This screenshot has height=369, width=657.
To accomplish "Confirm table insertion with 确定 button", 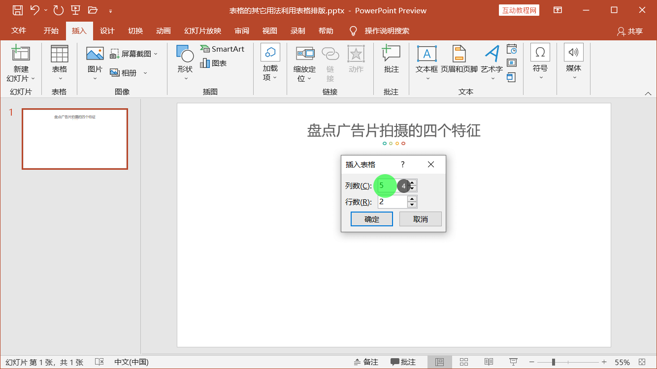I will tap(371, 218).
